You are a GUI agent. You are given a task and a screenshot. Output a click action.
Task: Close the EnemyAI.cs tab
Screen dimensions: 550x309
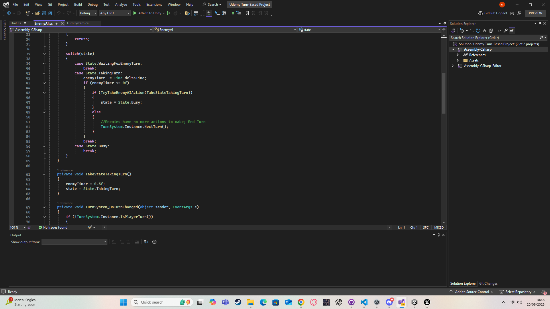pyautogui.click(x=62, y=23)
